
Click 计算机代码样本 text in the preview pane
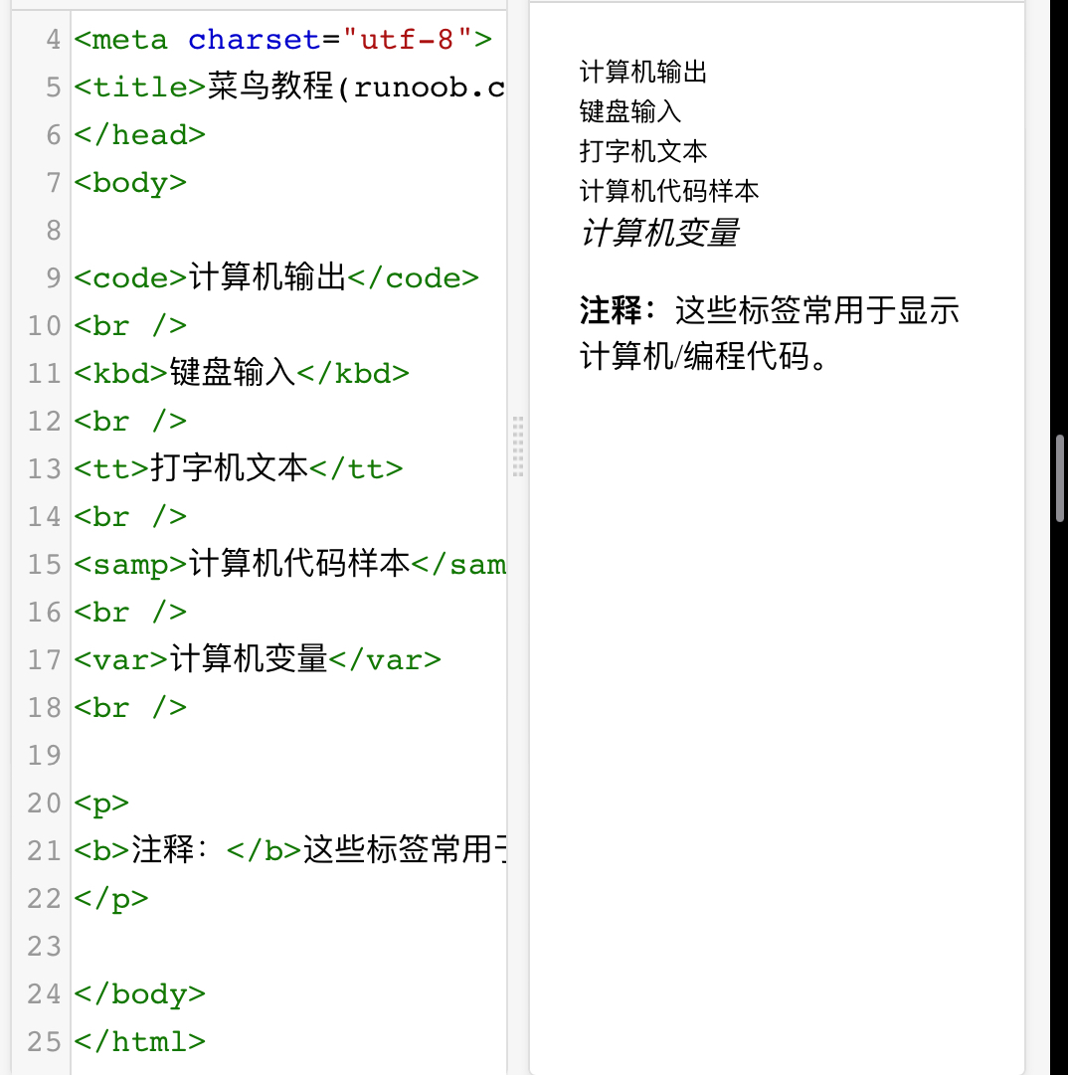[668, 191]
